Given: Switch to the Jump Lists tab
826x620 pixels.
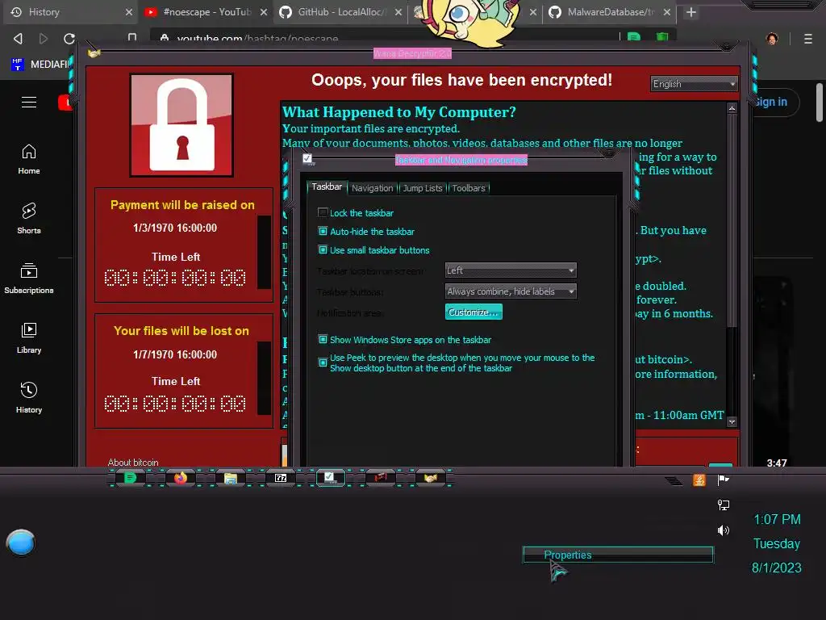Looking at the screenshot, I should pos(423,188).
